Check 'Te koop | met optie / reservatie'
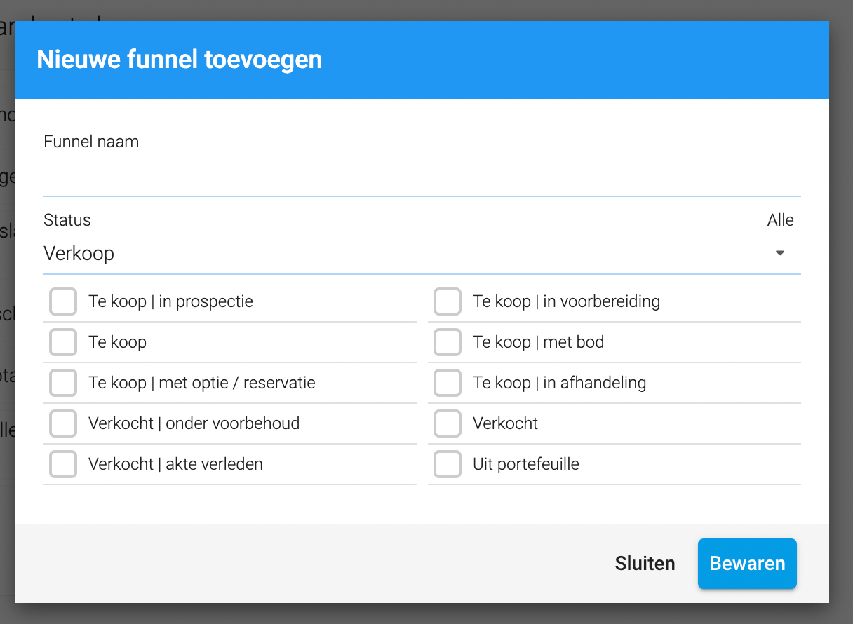Viewport: 853px width, 624px height. 63,384
